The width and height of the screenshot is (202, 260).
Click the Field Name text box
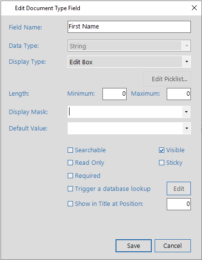[129, 27]
